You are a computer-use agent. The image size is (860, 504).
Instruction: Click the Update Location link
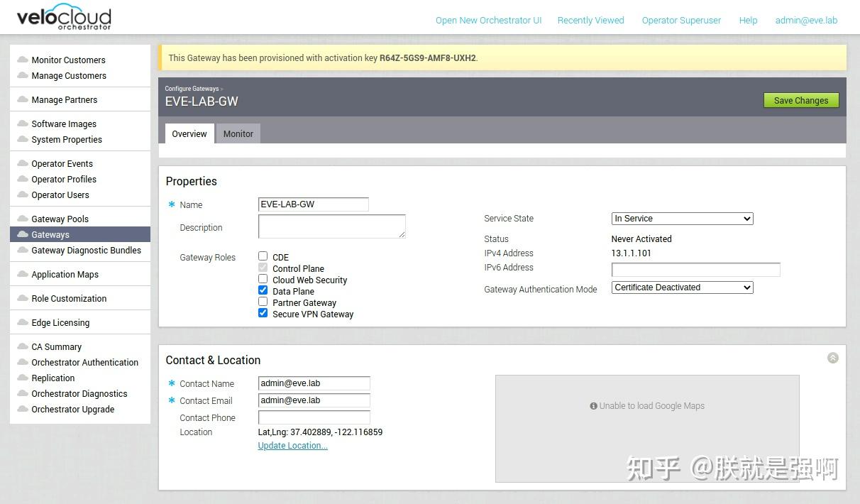pyautogui.click(x=292, y=445)
